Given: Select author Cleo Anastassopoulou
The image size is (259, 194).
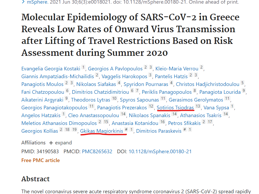Looking at the screenshot, I should pyautogui.click(x=94, y=115).
